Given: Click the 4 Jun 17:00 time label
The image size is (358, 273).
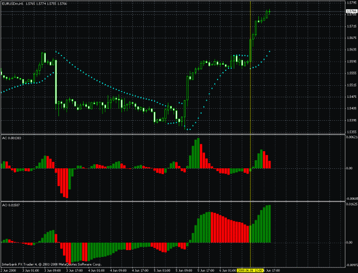Looking at the screenshot, I should 140,271.
